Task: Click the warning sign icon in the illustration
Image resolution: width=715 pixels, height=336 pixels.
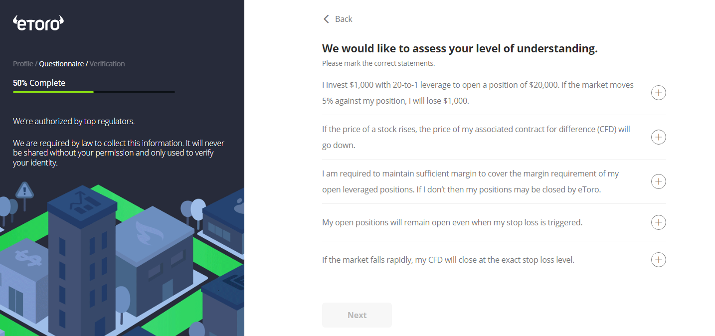Action: pyautogui.click(x=24, y=190)
